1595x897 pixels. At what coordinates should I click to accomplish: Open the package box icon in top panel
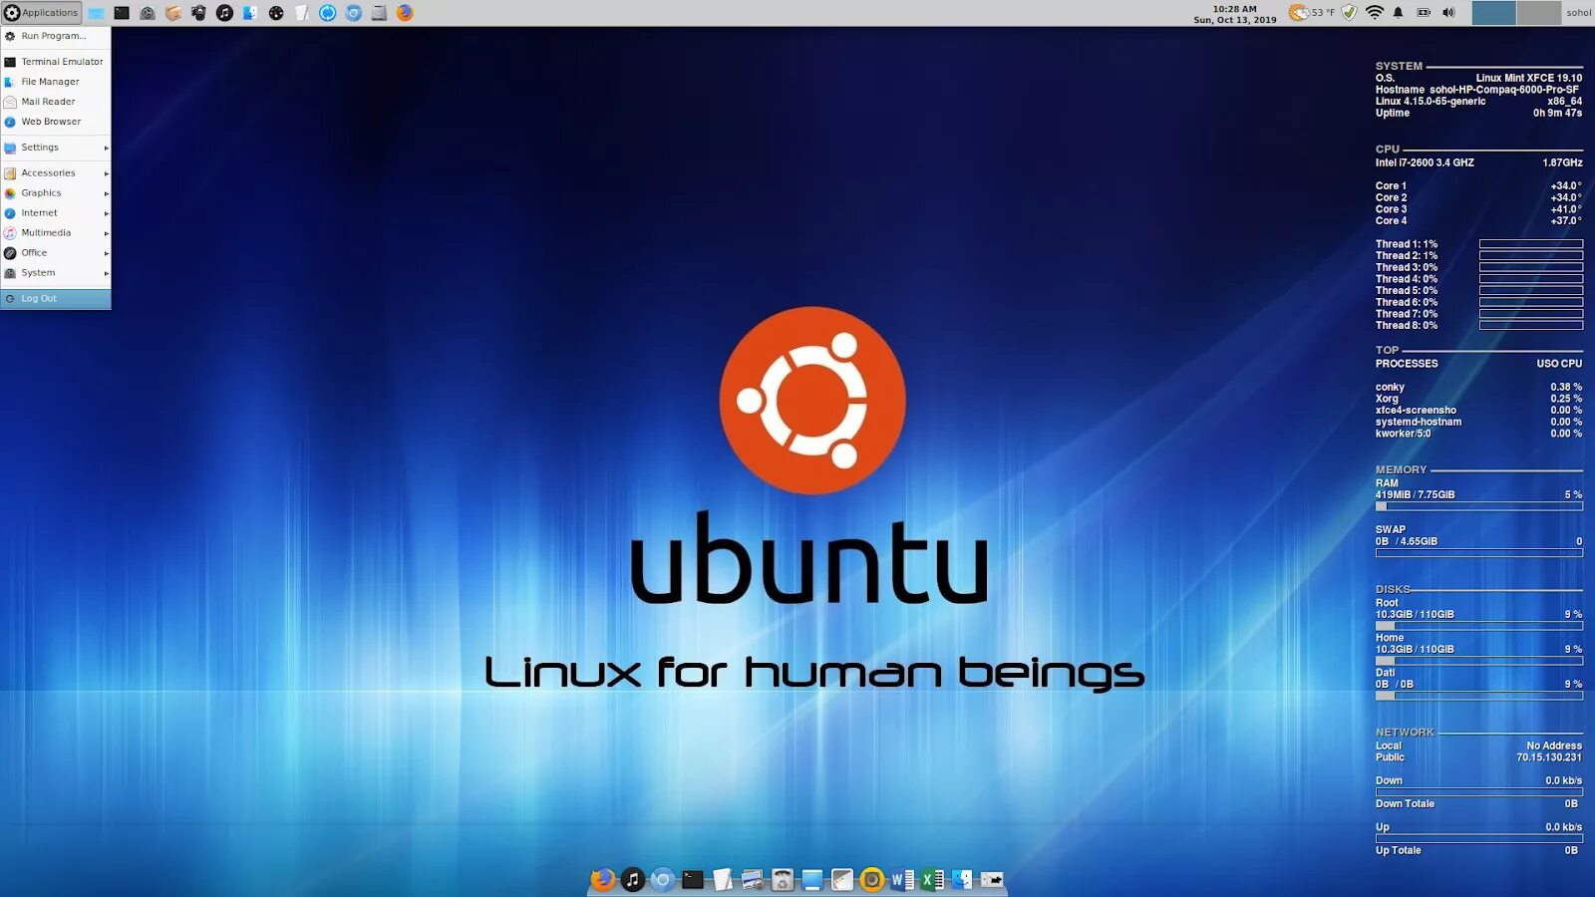(173, 13)
